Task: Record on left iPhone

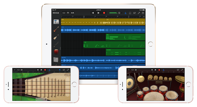Action: (45, 70)
